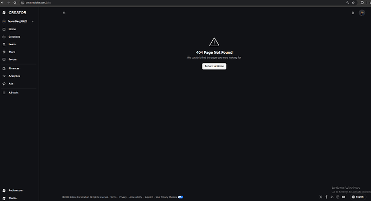Focus the browser address bar URL
The image size is (371, 201).
click(38, 3)
